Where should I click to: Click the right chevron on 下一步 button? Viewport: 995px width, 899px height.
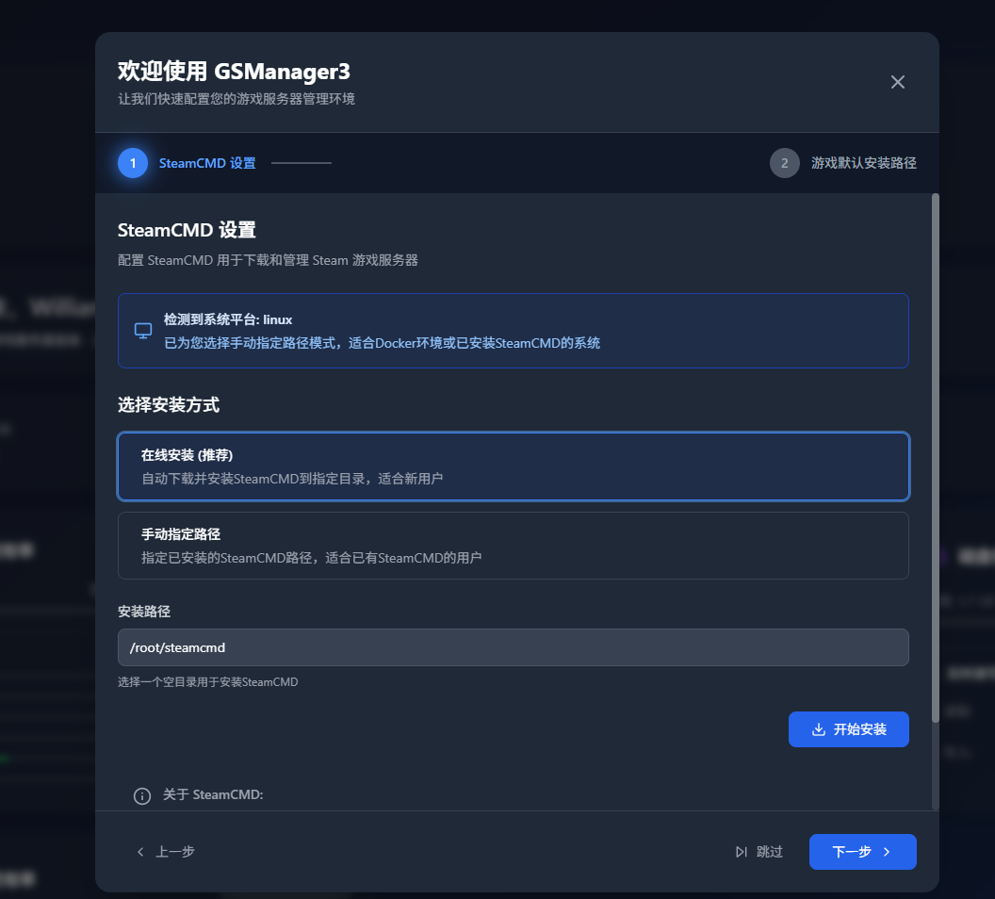(888, 852)
